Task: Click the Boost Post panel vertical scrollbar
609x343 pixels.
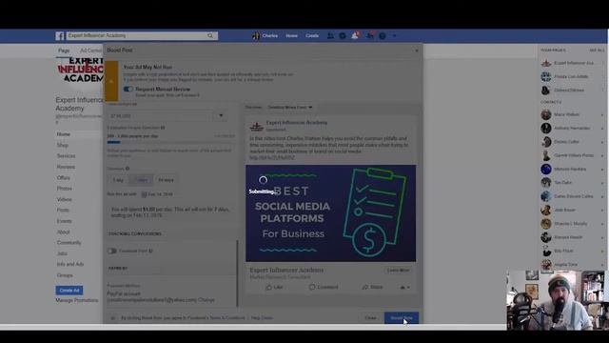Action: 237,272
